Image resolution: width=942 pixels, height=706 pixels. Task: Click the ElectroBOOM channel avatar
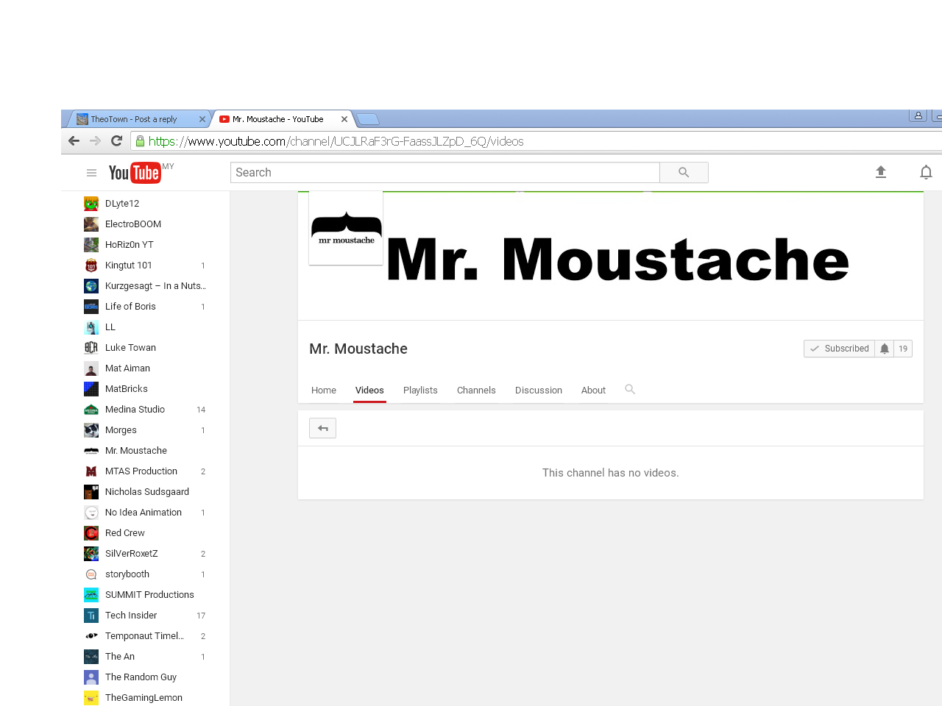click(x=91, y=224)
